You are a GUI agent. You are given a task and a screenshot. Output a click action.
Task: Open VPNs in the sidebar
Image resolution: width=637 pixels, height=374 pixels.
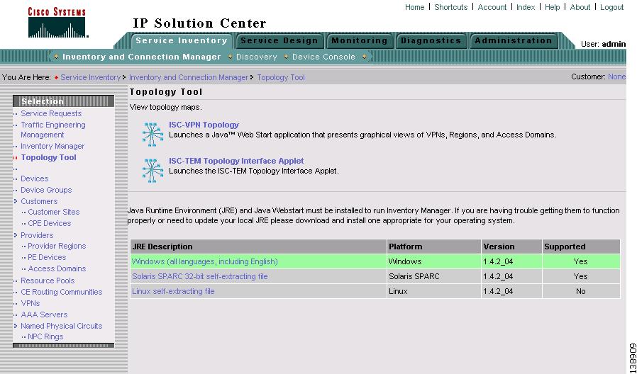[x=31, y=303]
